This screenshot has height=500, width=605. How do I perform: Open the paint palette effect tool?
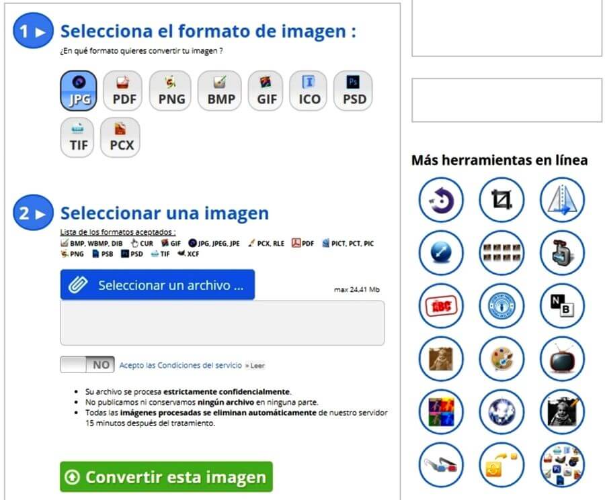click(x=501, y=358)
